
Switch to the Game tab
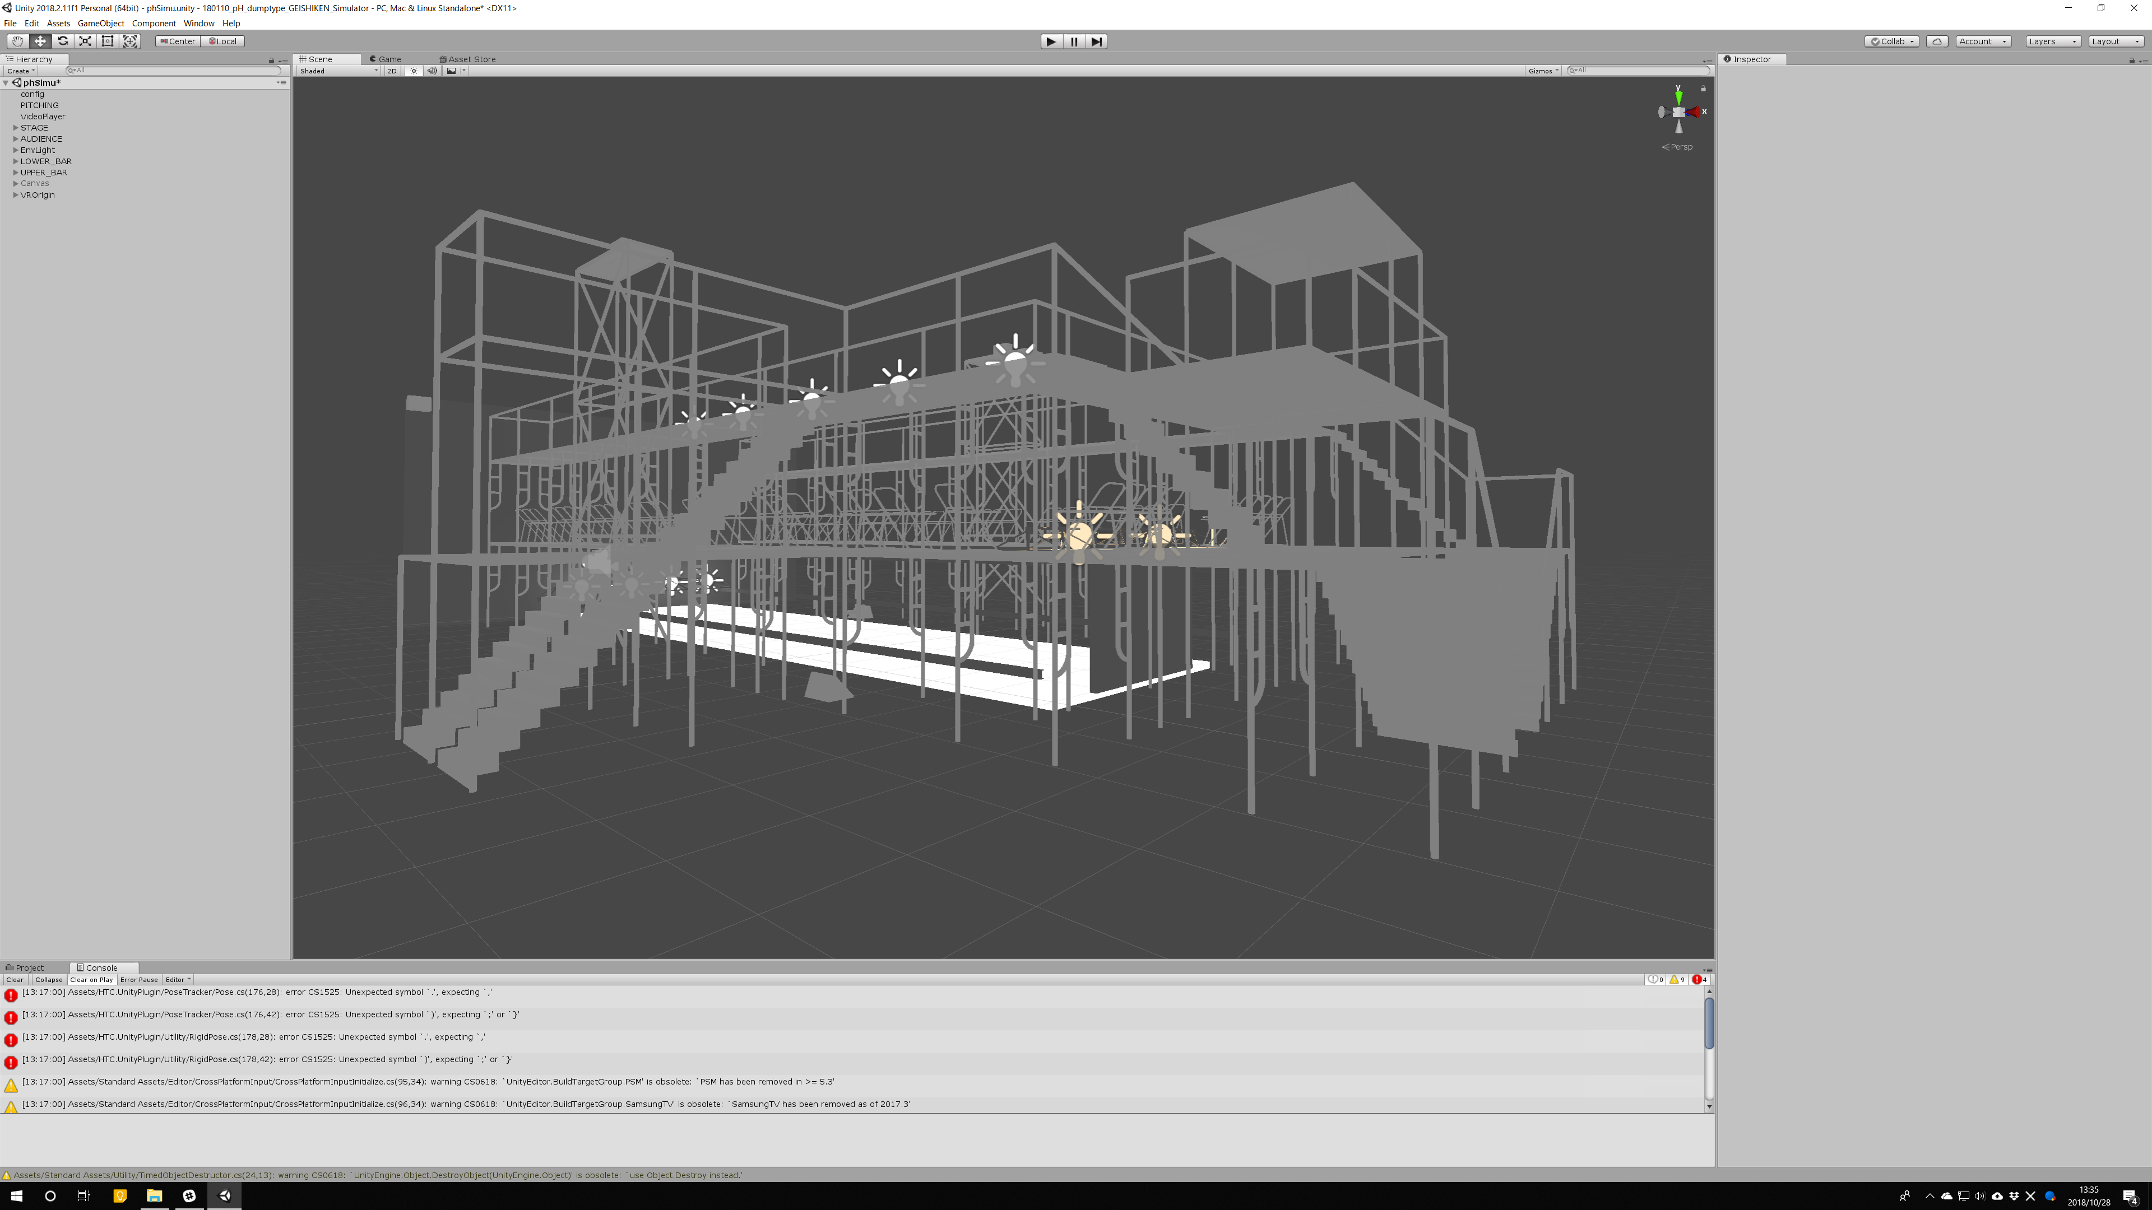pyautogui.click(x=386, y=59)
